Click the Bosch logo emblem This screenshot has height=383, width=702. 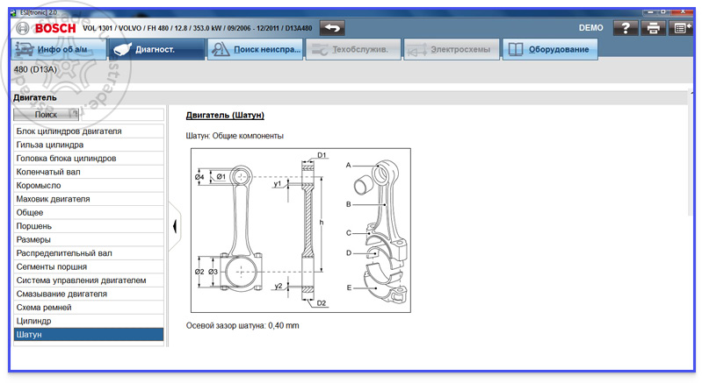pos(22,28)
